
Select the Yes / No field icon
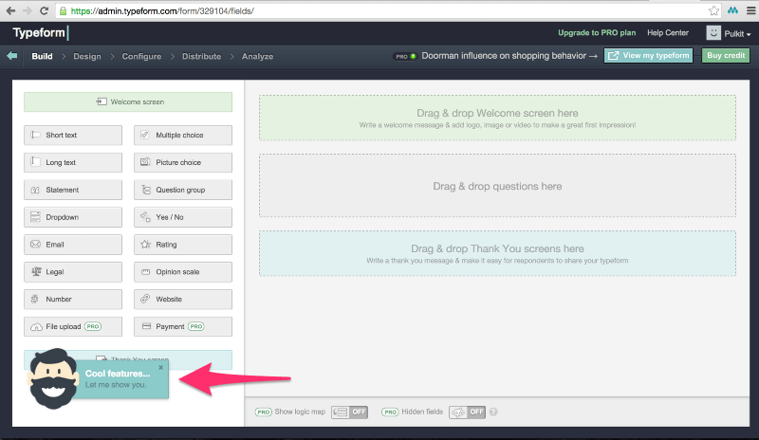(145, 217)
